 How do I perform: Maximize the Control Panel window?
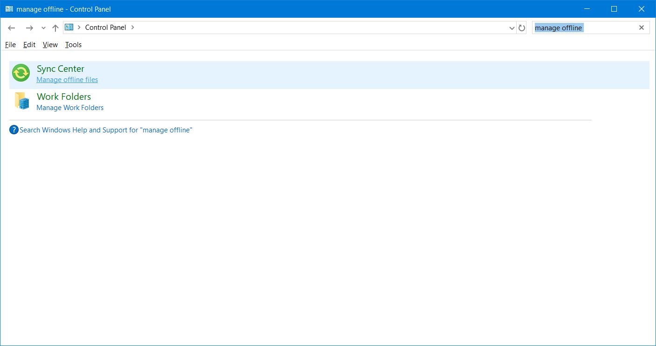pyautogui.click(x=614, y=9)
